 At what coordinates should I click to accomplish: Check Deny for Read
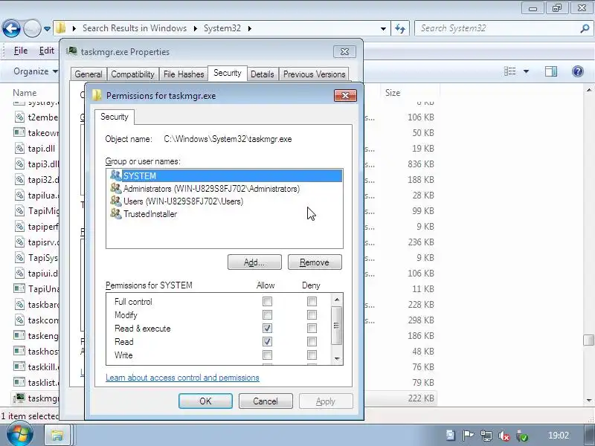pyautogui.click(x=312, y=341)
